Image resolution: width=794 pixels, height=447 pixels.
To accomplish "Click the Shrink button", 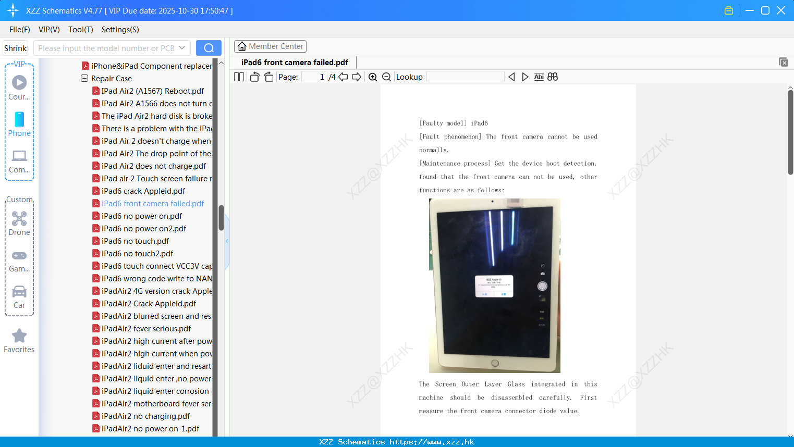I will pos(16,48).
